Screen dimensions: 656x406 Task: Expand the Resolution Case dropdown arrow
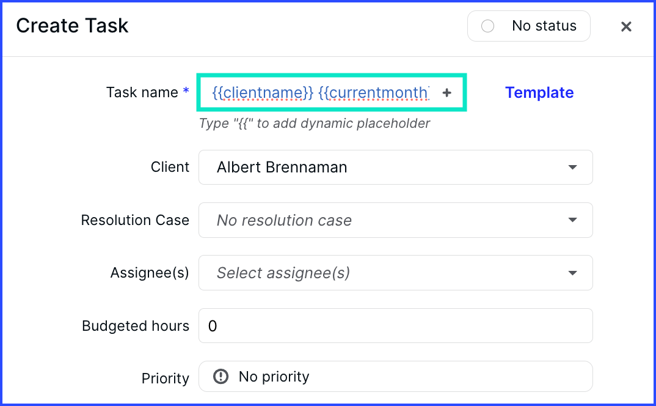point(572,220)
